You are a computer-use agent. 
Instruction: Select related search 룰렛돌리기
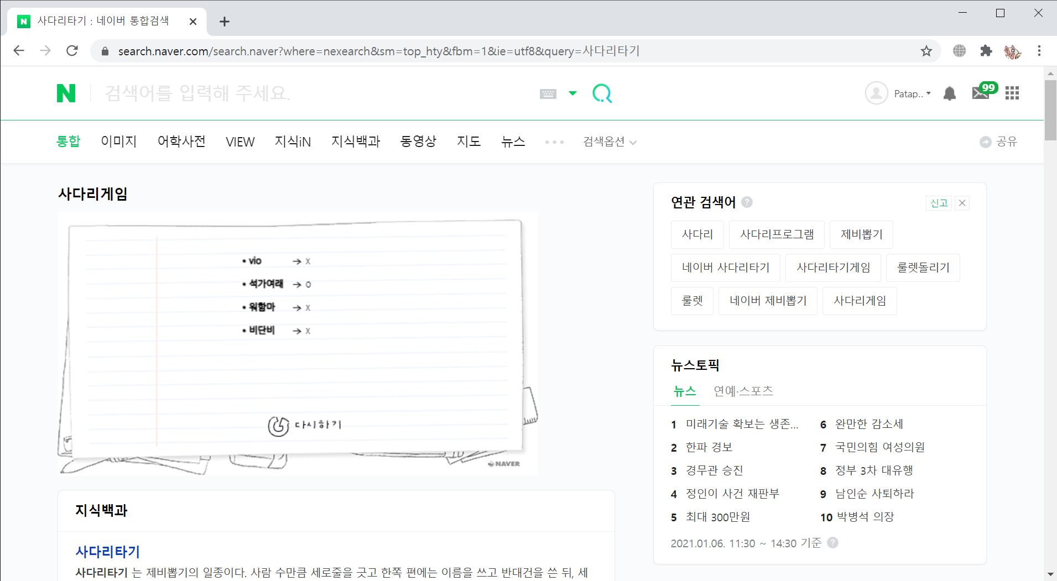point(923,268)
